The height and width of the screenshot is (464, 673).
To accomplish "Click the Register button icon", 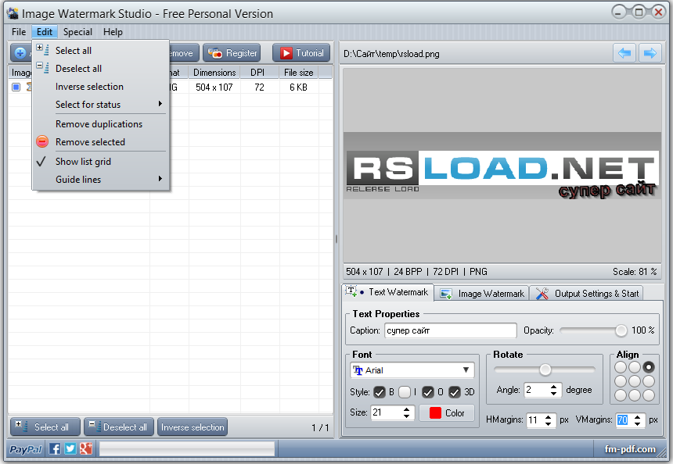I will click(214, 53).
